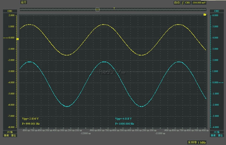Image resolution: width=226 pixels, height=145 pixels.
Task: Open the 自动 trigger mode dropdown
Action: [177, 2]
